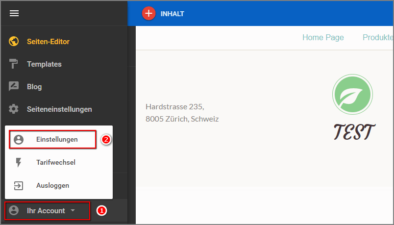Screen dimensions: 394x225
Task: Click the paint roller Templates icon
Action: pyautogui.click(x=14, y=64)
